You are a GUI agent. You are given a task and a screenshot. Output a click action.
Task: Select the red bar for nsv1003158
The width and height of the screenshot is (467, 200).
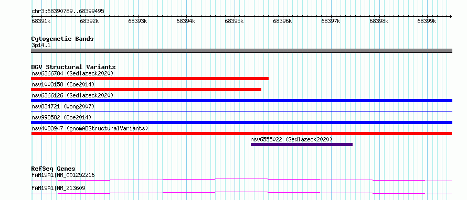pyautogui.click(x=146, y=90)
